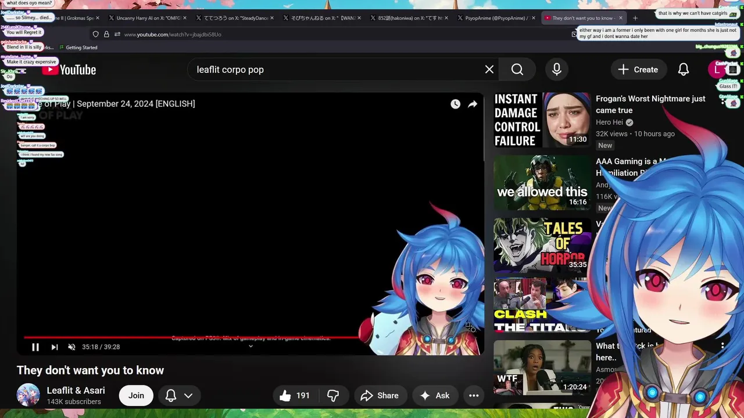
Task: Open the Leaflit & Asari channel name link
Action: (76, 390)
